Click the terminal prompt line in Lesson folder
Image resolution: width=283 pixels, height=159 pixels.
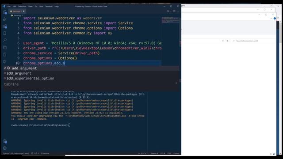41,125
